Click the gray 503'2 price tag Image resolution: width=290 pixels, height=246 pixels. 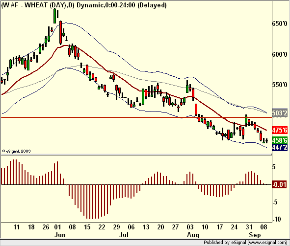point(280,113)
